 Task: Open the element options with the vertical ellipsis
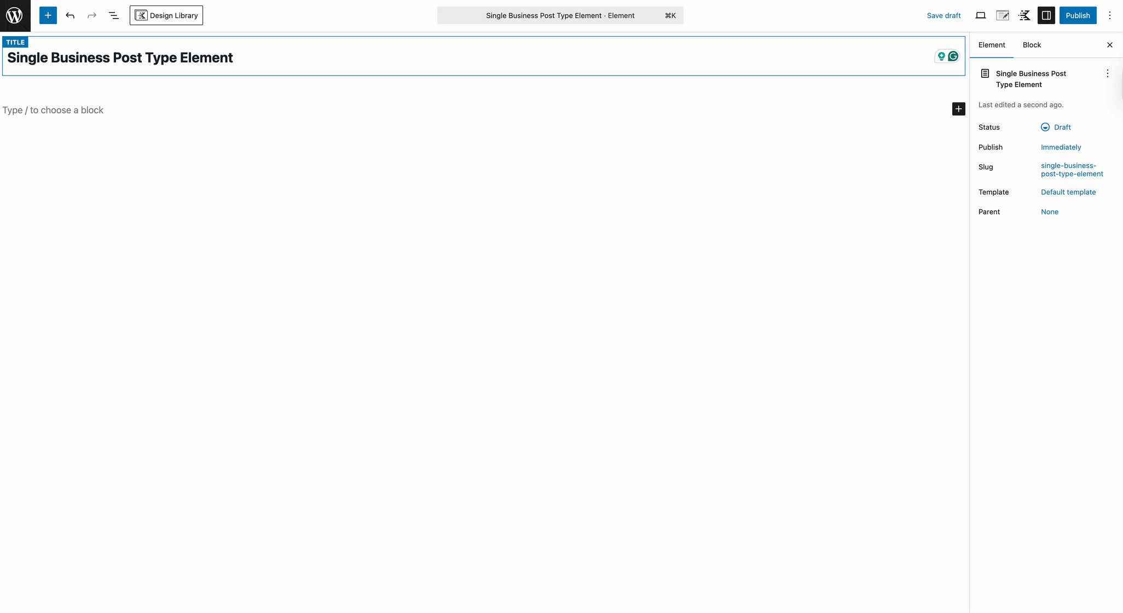[x=1107, y=73]
